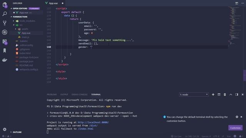Click the Ln 148 cursor position status
This screenshot has height=138, width=246.
[192, 136]
